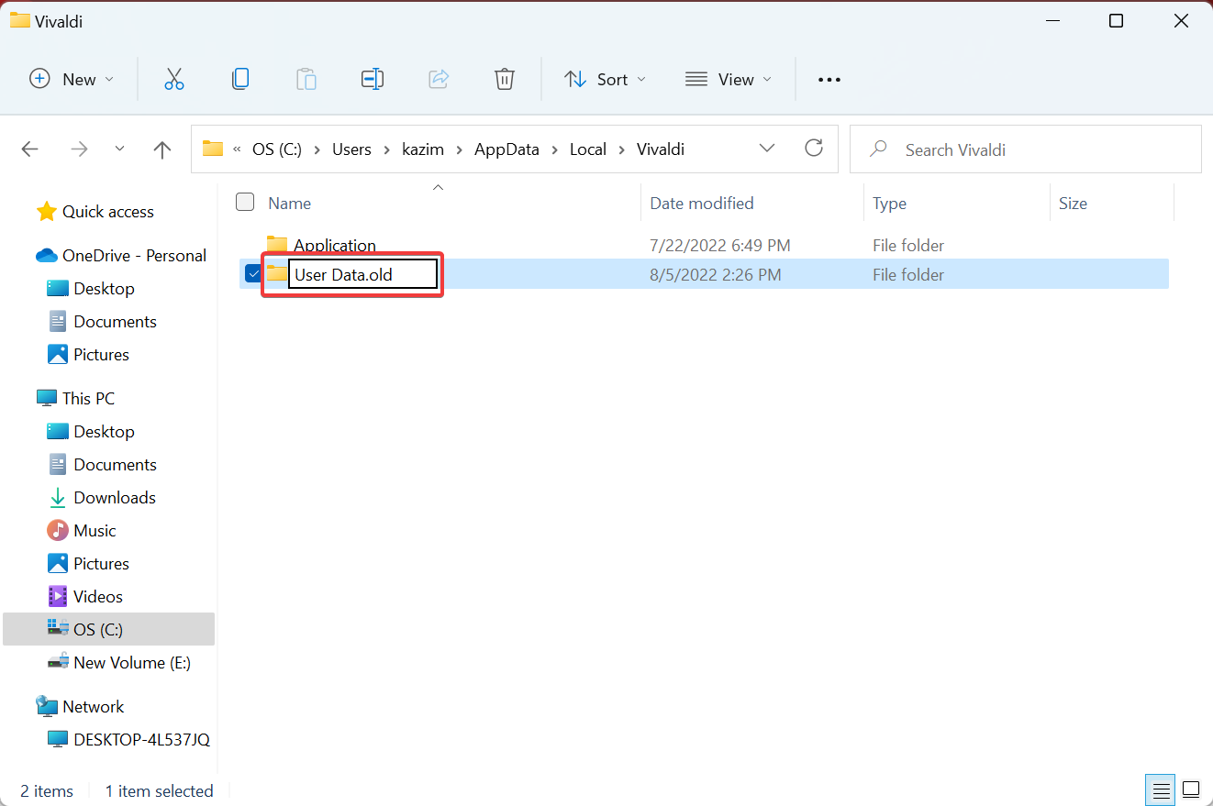The height and width of the screenshot is (806, 1213).
Task: Select OS (C:) in the navigation pane
Action: pos(109,629)
